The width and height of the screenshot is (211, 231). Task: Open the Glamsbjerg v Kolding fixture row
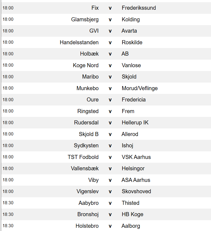click(x=106, y=19)
